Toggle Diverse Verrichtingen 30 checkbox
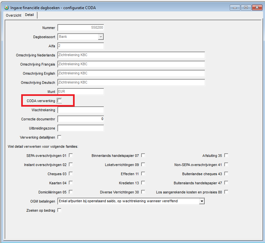The image size is (265, 243). [143, 192]
